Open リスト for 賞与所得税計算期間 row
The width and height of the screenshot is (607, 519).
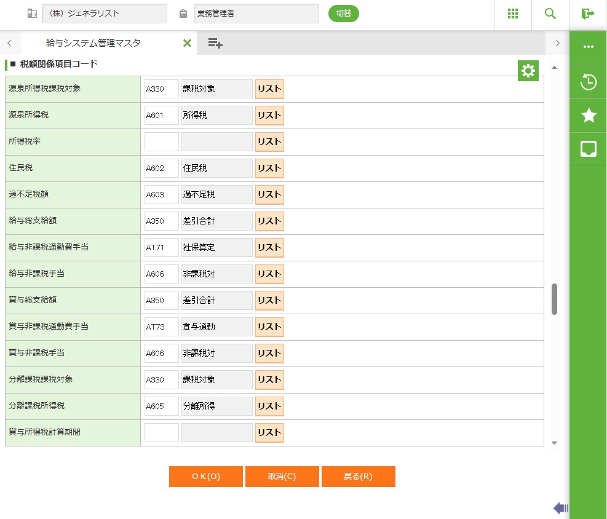click(x=269, y=432)
